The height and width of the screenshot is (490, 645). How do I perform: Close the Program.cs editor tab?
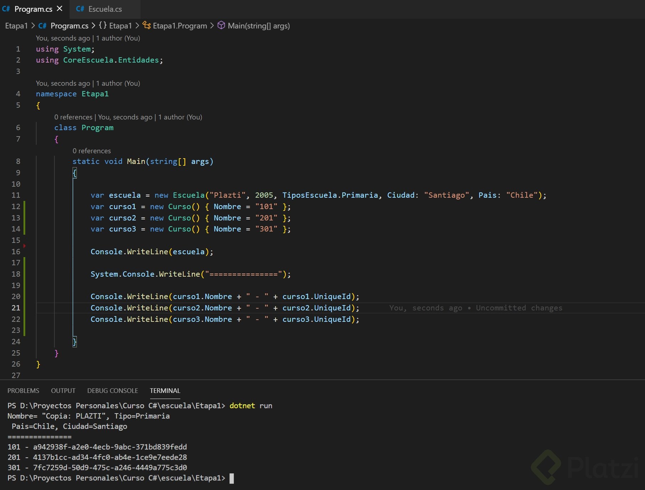(59, 9)
